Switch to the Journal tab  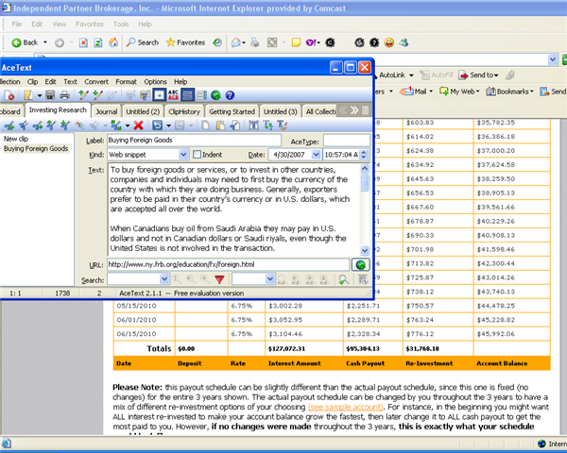[106, 111]
